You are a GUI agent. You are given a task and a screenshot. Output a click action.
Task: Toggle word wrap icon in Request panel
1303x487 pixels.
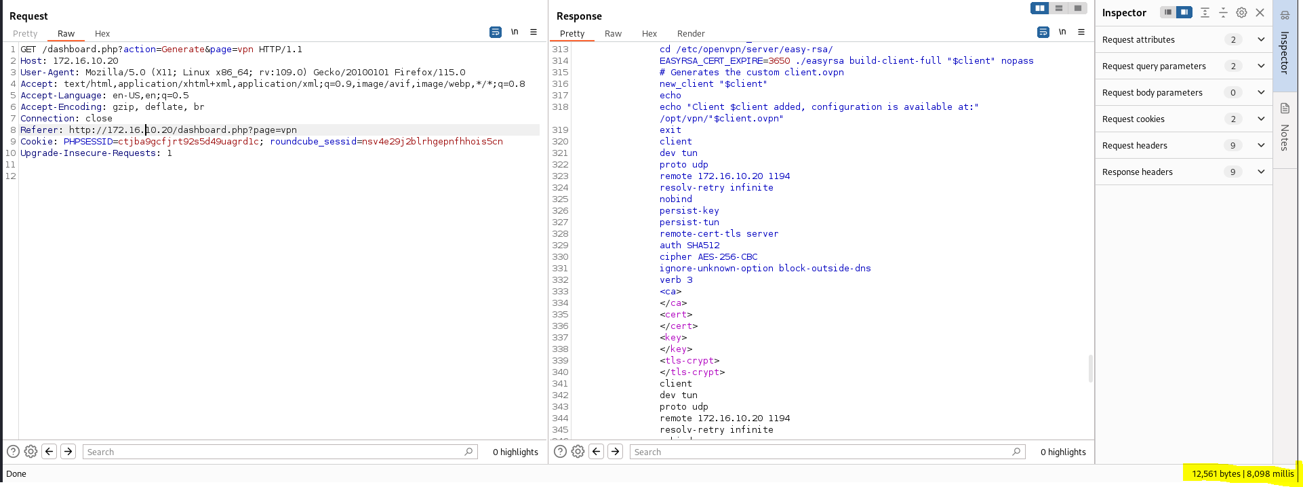[x=496, y=32]
